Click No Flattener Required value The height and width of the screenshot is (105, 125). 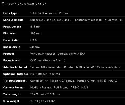coord(45,74)
